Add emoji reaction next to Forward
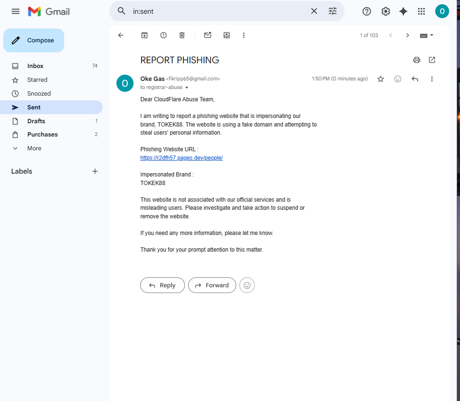 click(x=247, y=285)
